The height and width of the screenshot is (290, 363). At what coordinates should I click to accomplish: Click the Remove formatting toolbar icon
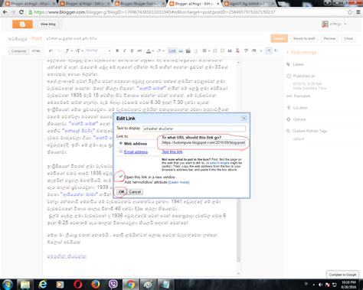coord(237,51)
